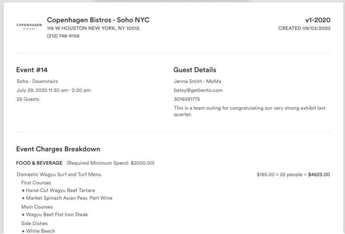Click the Soho - Downstairs location text

tap(37, 81)
